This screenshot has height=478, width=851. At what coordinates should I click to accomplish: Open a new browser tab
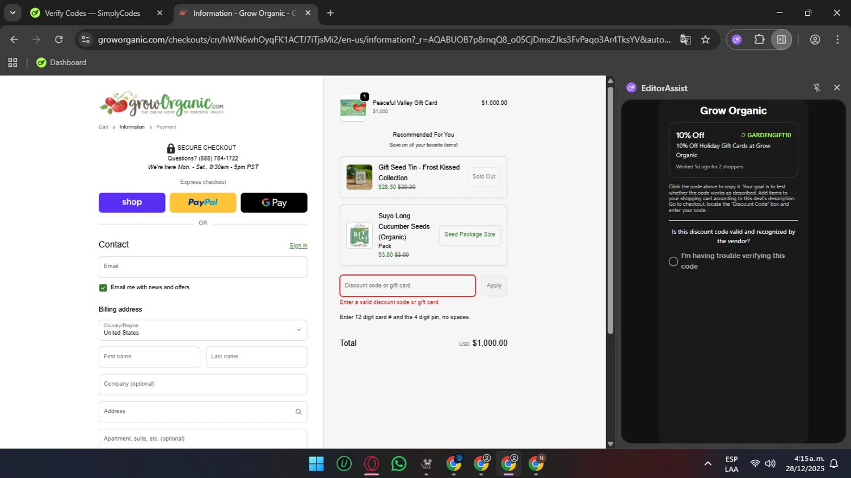330,13
